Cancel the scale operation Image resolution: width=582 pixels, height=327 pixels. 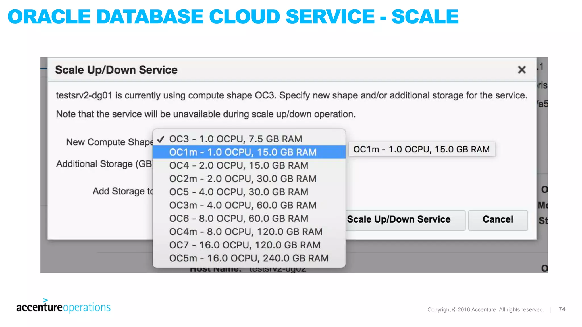[x=498, y=220]
